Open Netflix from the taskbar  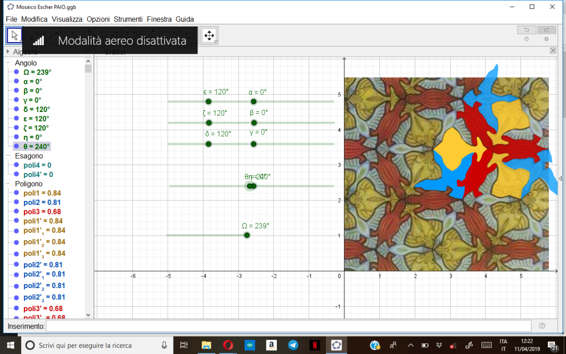coord(315,345)
